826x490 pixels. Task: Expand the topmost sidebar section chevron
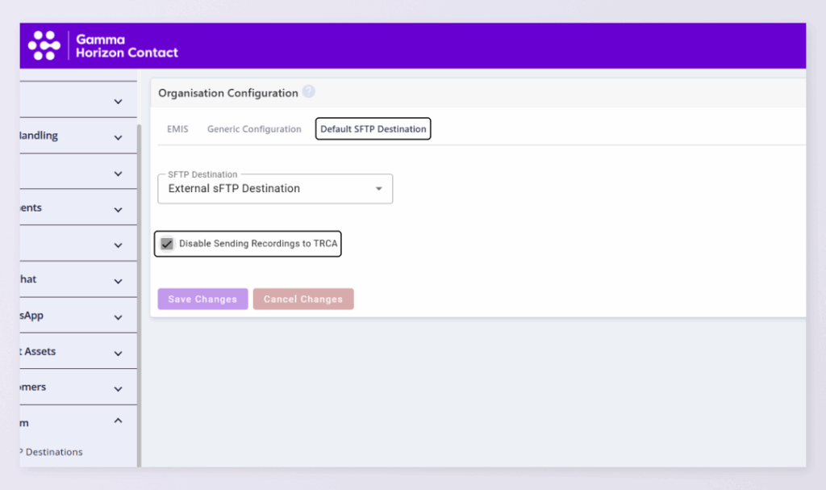[118, 102]
